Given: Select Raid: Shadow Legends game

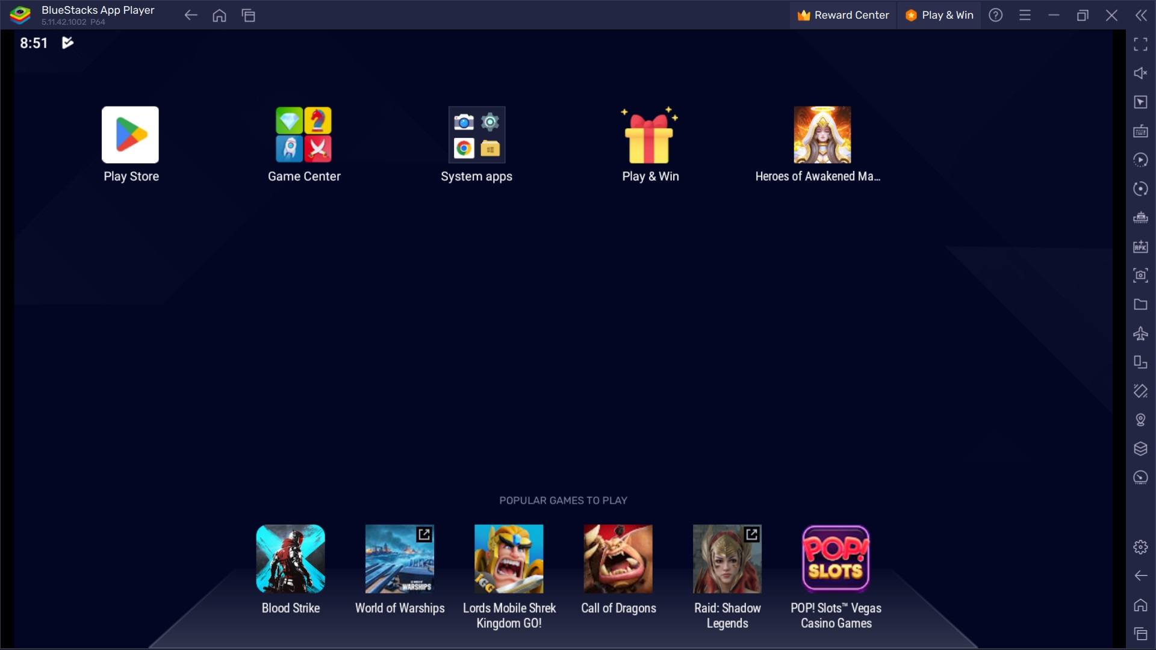Looking at the screenshot, I should point(727,559).
